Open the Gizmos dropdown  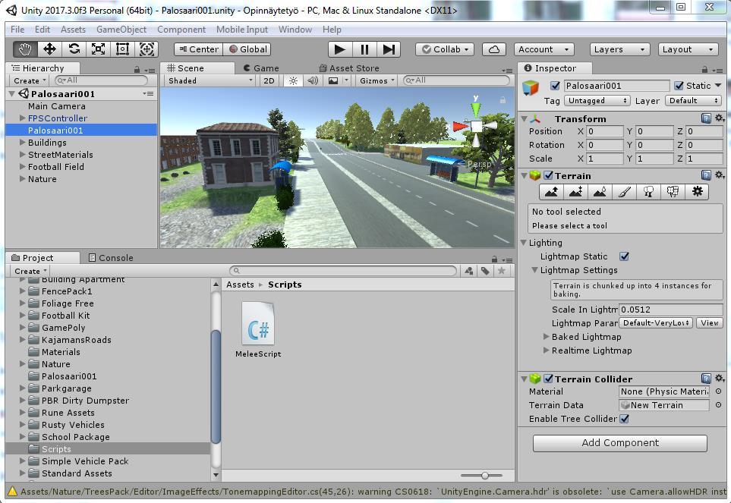coord(377,80)
